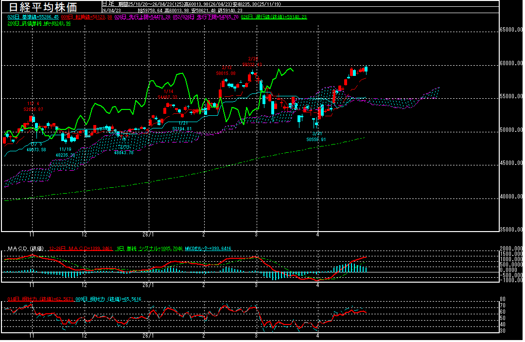
Task: Click the 11/4 high price annotation
Action: [x=33, y=106]
